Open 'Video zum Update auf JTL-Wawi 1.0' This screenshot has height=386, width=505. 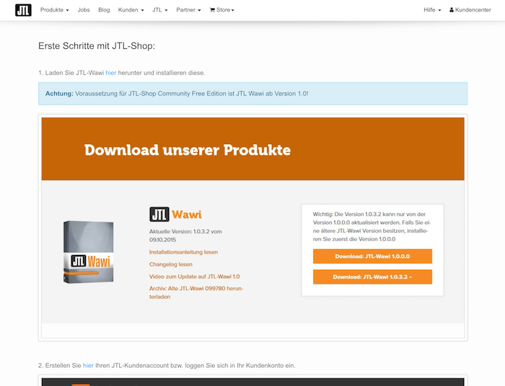pos(194,277)
